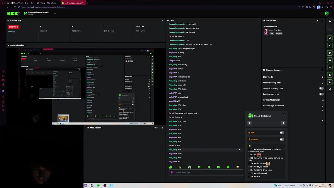Open Spotify from the taskbar
This screenshot has width=334, height=188.
tap(98, 185)
